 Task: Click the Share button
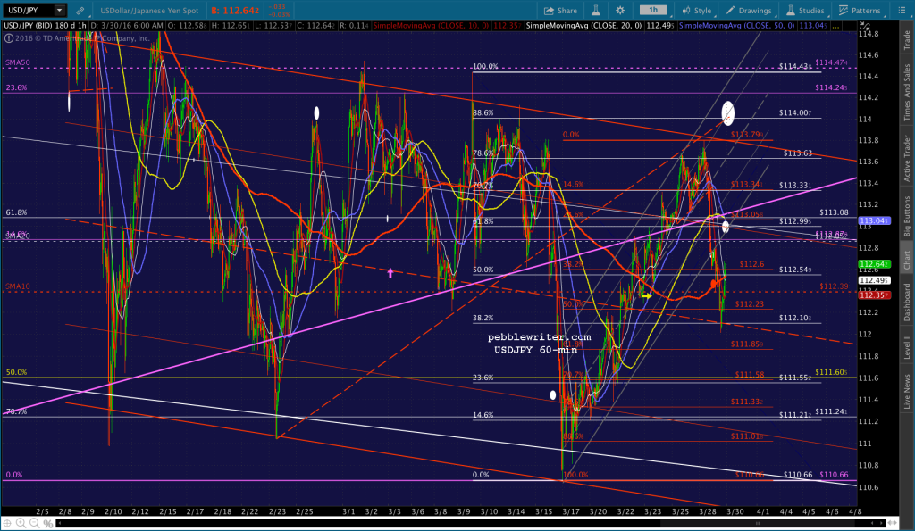[x=560, y=11]
